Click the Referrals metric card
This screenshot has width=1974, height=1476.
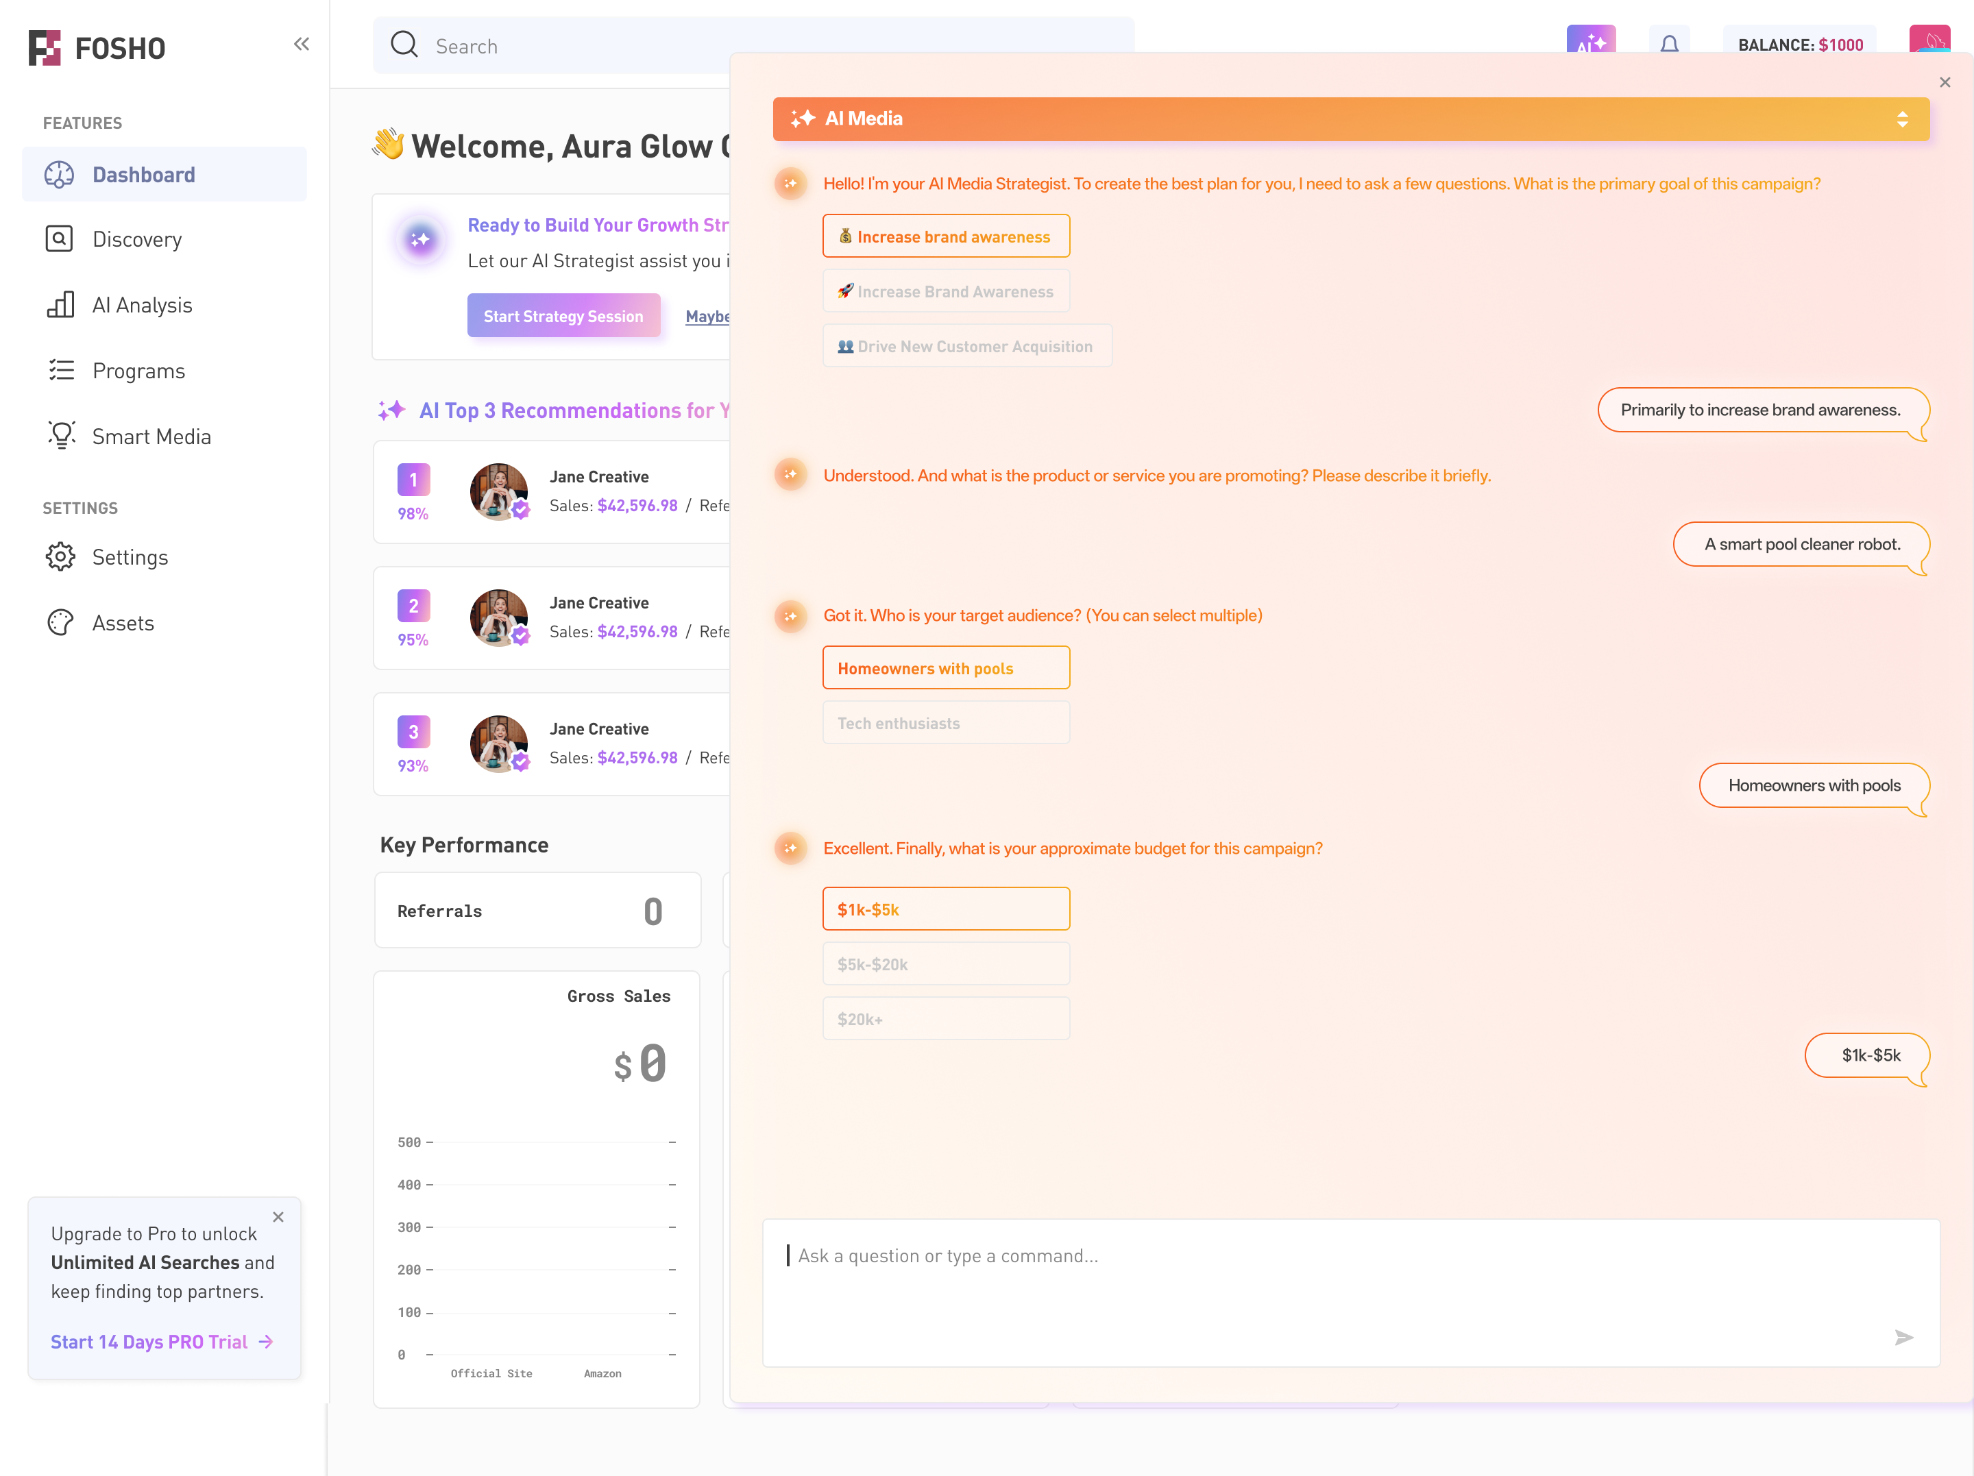(x=537, y=910)
